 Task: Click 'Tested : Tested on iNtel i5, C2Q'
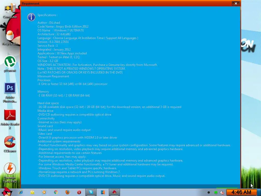coord(59,57)
